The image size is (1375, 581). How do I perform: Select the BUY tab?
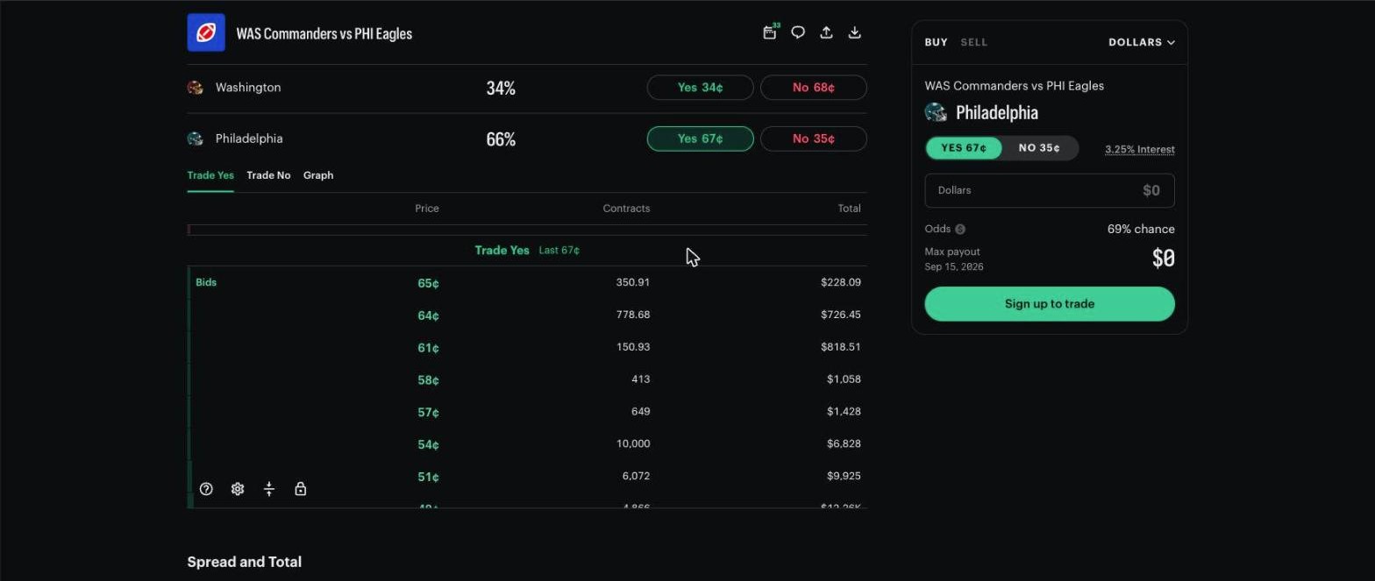(936, 42)
